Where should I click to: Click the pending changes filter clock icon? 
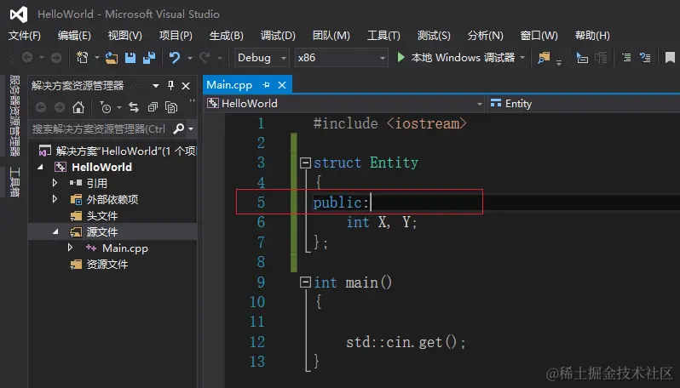coord(106,107)
